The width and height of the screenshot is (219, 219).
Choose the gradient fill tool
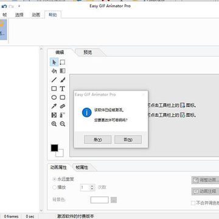pyautogui.click(x=63, y=71)
